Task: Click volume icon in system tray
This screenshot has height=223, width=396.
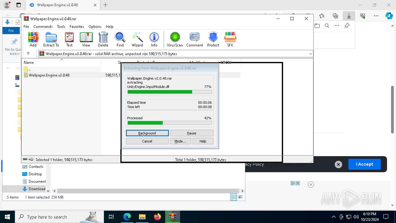Action: coord(356,217)
